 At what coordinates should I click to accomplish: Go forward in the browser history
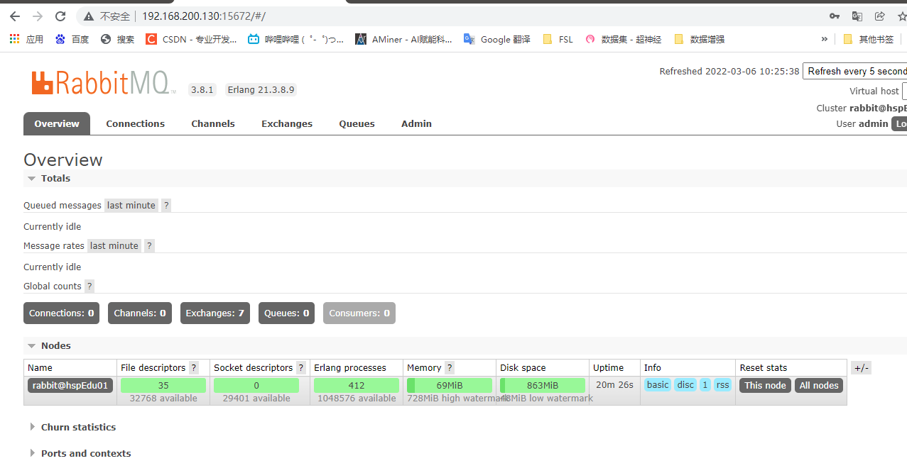tap(38, 16)
